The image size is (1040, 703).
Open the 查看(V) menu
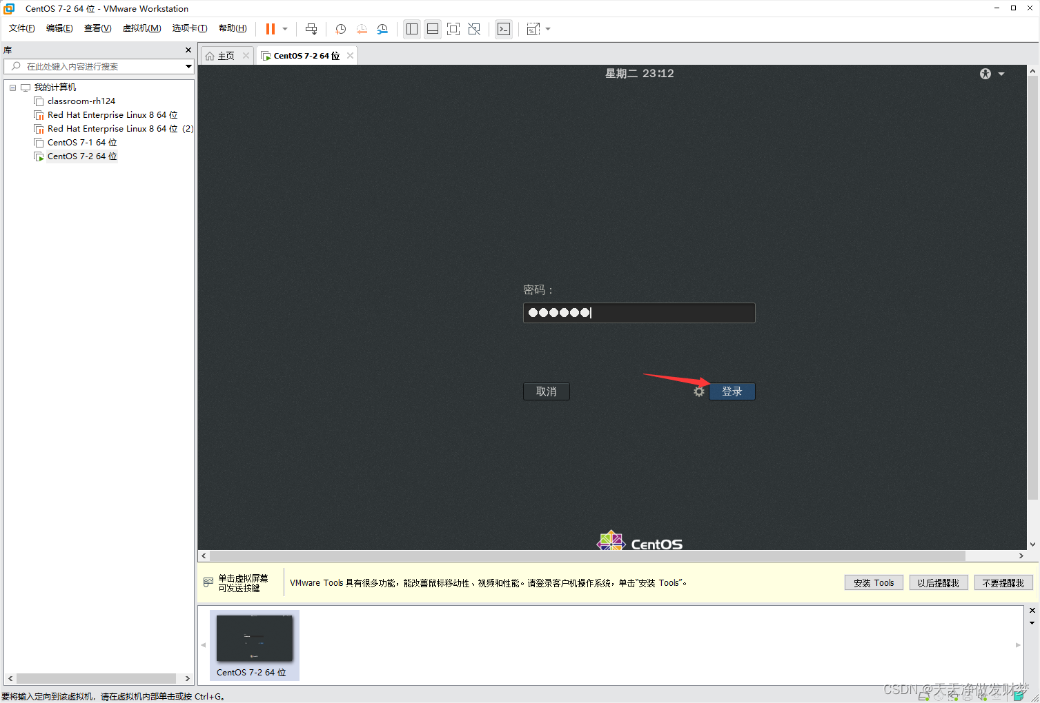tap(97, 28)
